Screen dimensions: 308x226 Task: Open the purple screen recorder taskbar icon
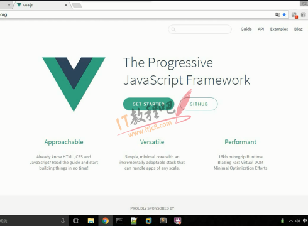(178, 221)
